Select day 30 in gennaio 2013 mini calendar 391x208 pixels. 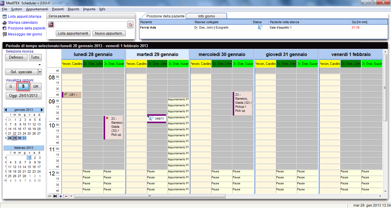pyautogui.click(x=19, y=138)
